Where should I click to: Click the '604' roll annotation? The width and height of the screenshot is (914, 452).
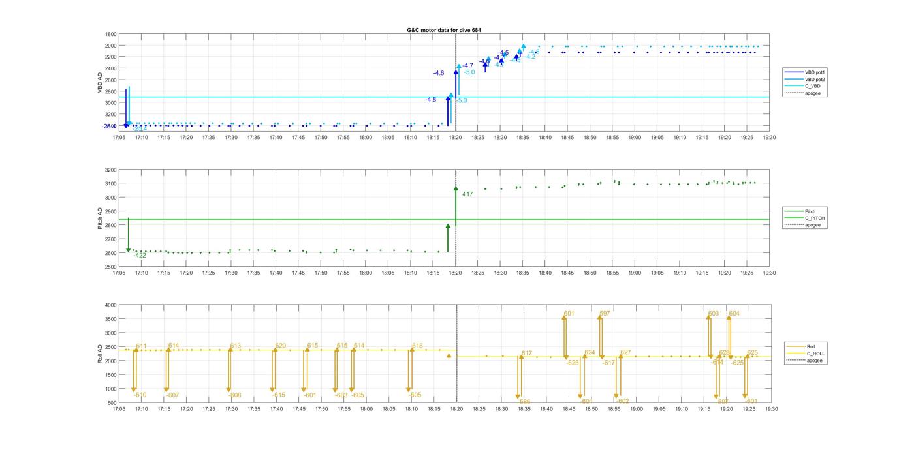pyautogui.click(x=734, y=314)
